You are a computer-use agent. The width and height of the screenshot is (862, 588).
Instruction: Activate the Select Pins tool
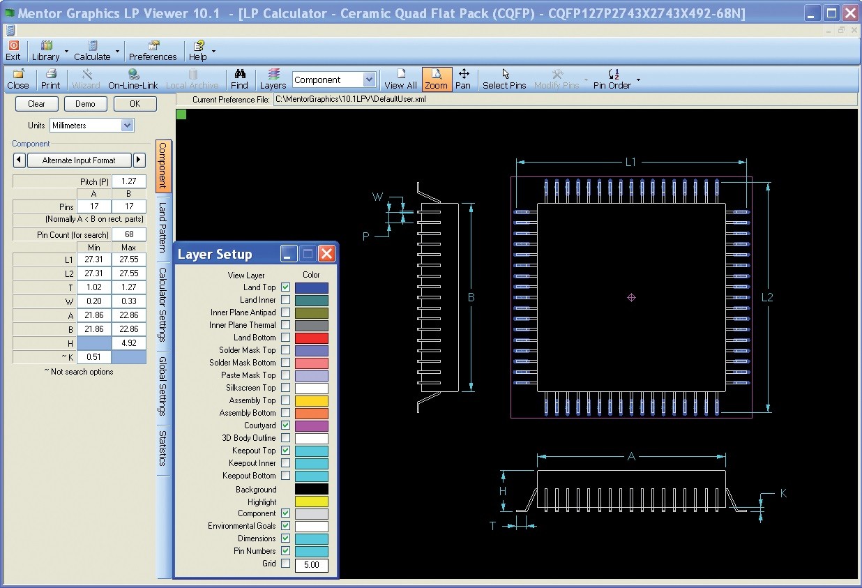[504, 80]
